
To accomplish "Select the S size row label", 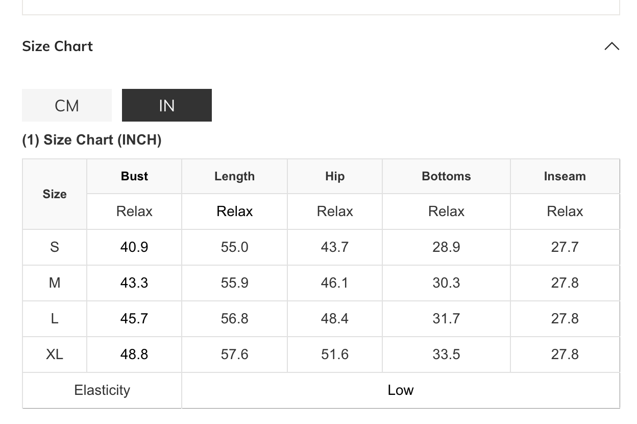I will (x=55, y=247).
